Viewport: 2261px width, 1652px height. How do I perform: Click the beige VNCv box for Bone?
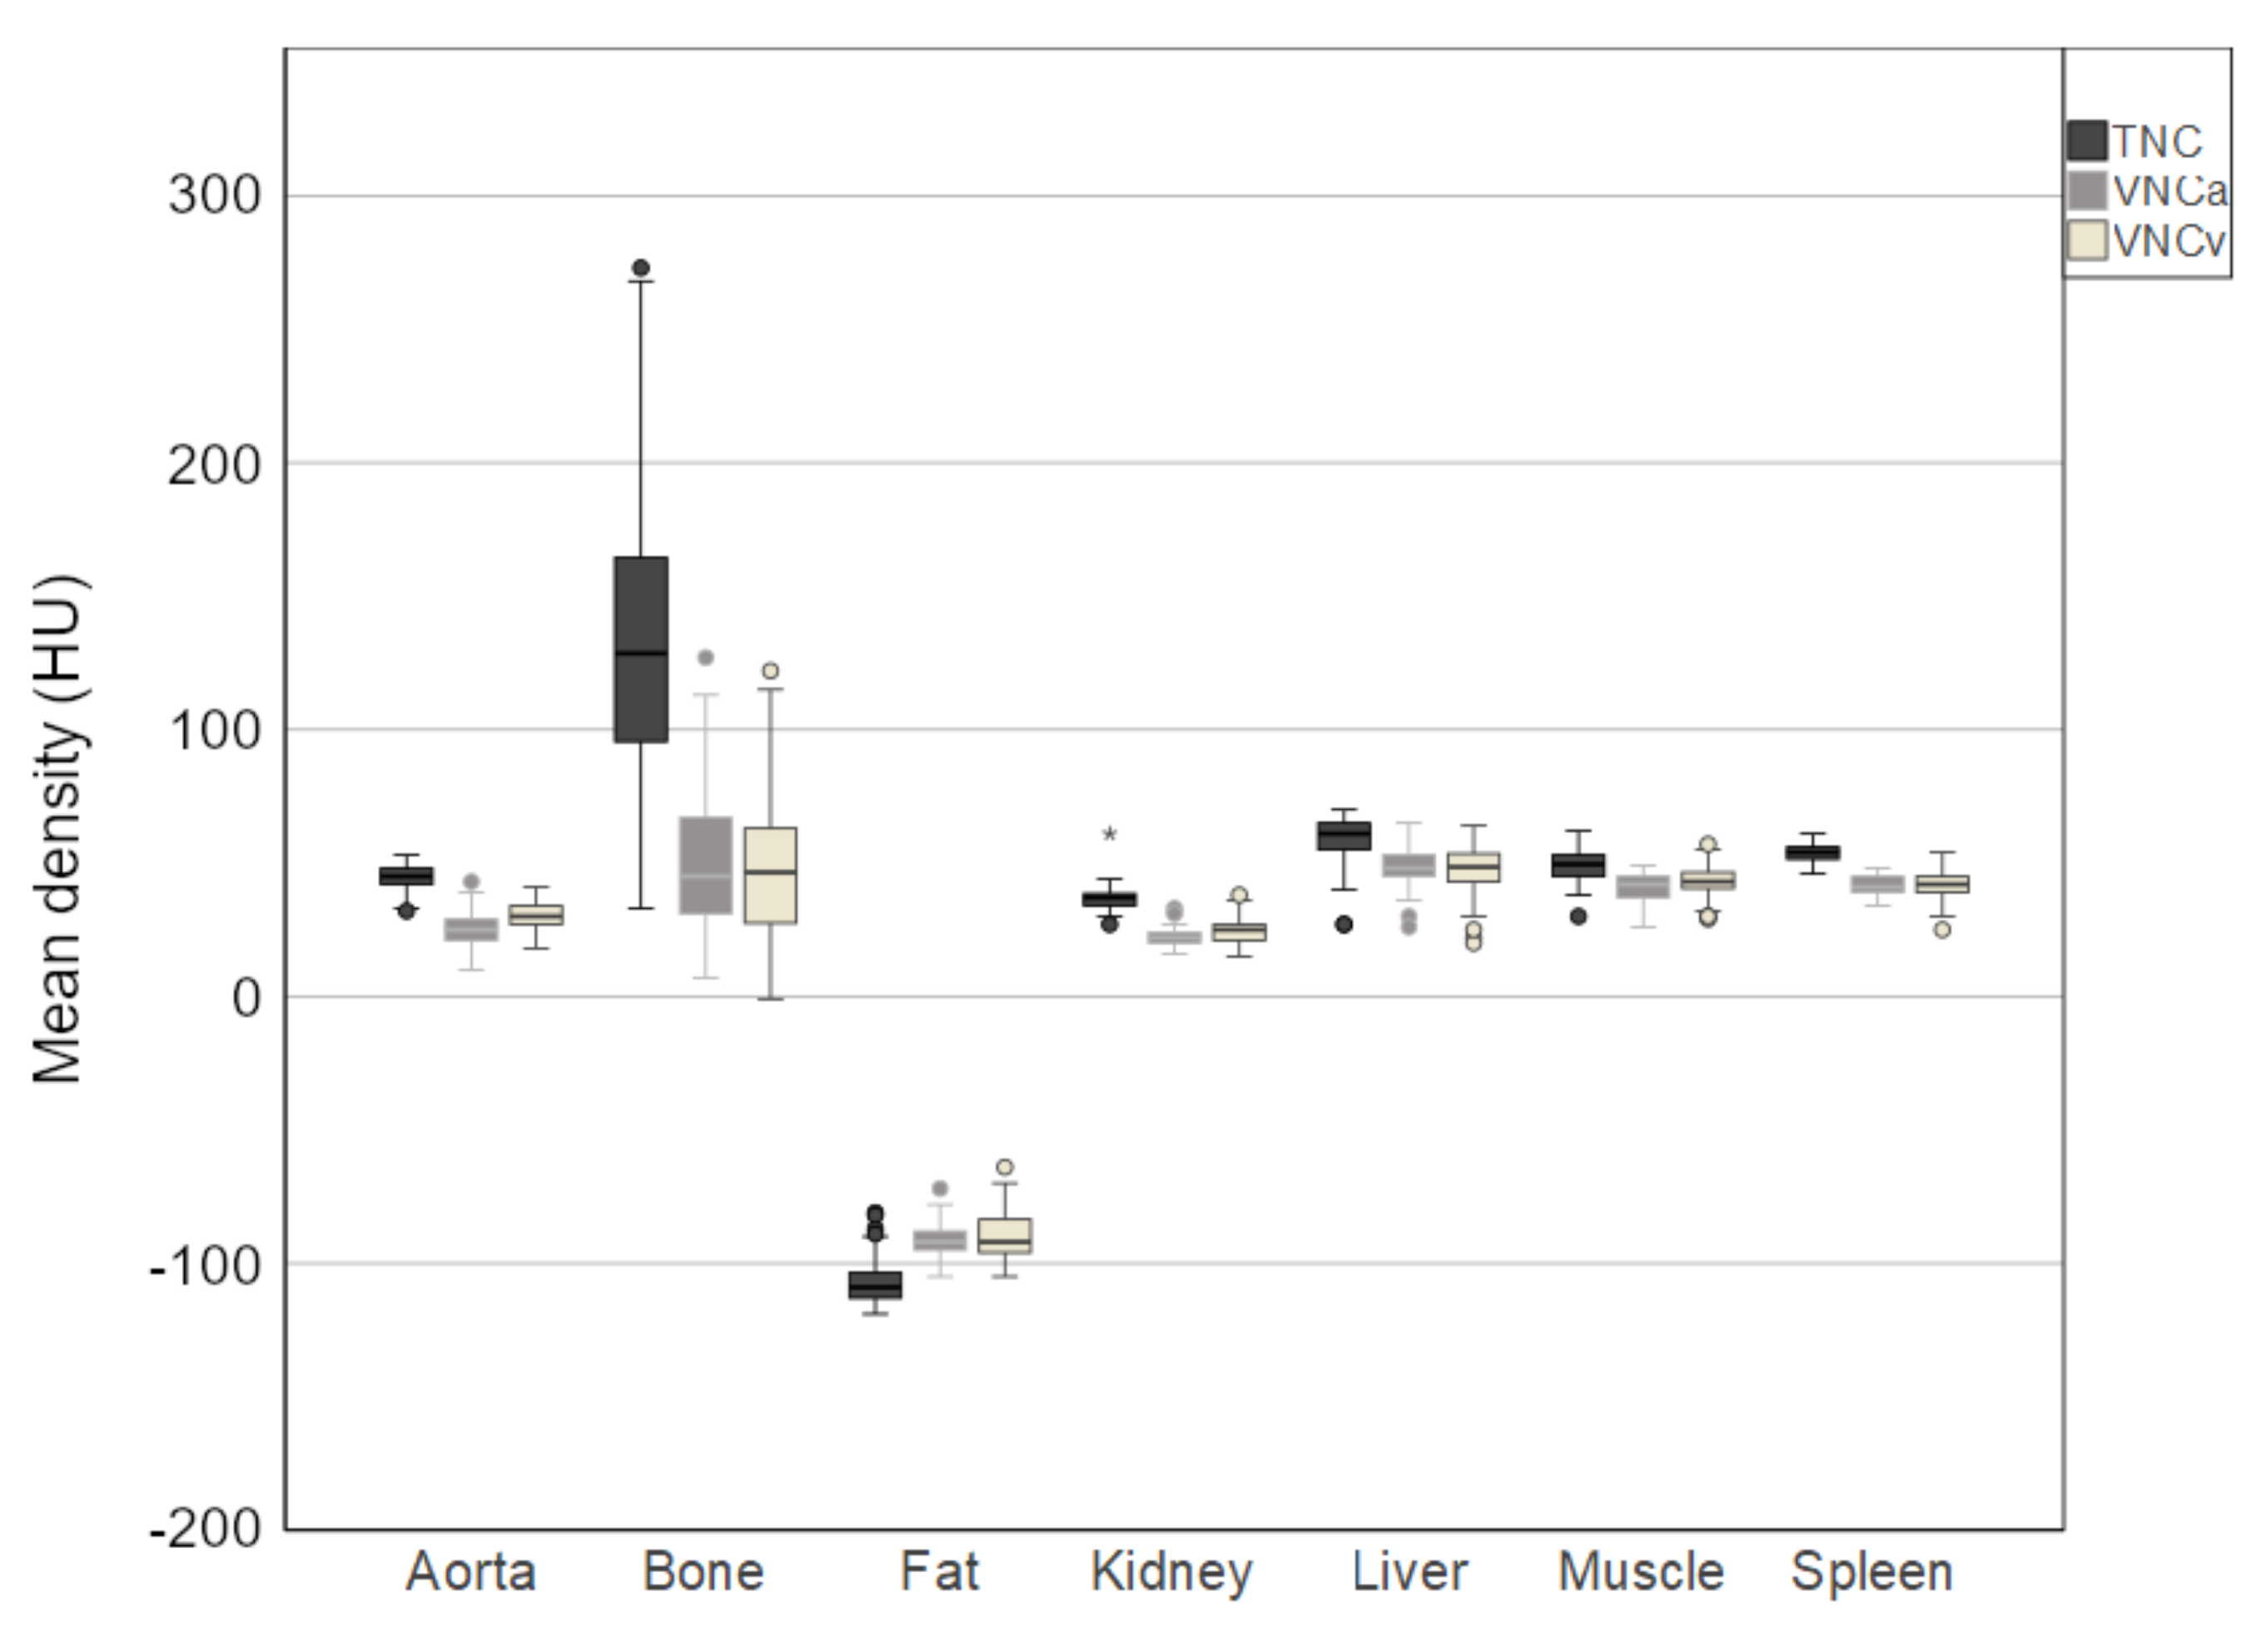[x=770, y=875]
